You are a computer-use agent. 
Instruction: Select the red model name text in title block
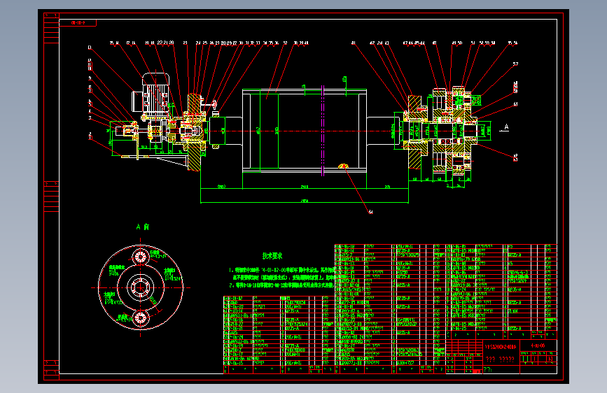(501, 347)
